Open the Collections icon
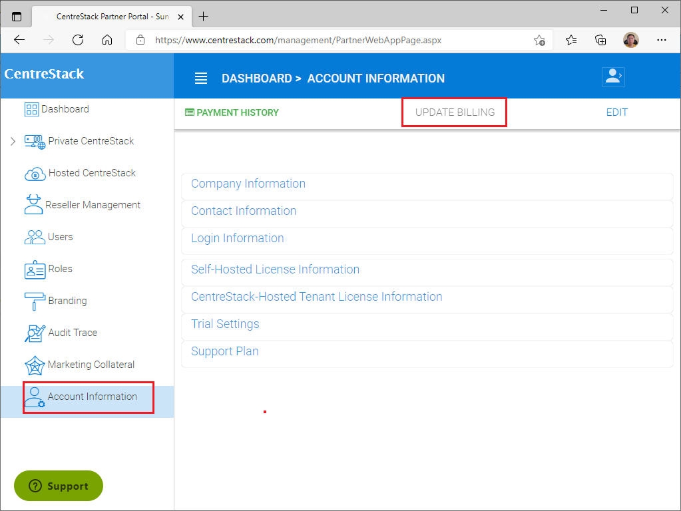681x511 pixels. (600, 40)
